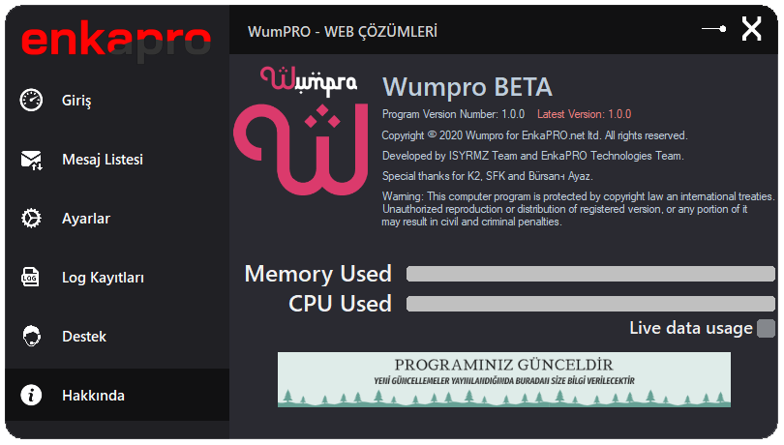Click the Developed by ISYRMZ Team line

pos(533,156)
